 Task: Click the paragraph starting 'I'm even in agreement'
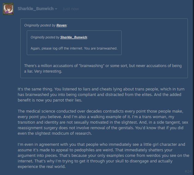(x=103, y=156)
